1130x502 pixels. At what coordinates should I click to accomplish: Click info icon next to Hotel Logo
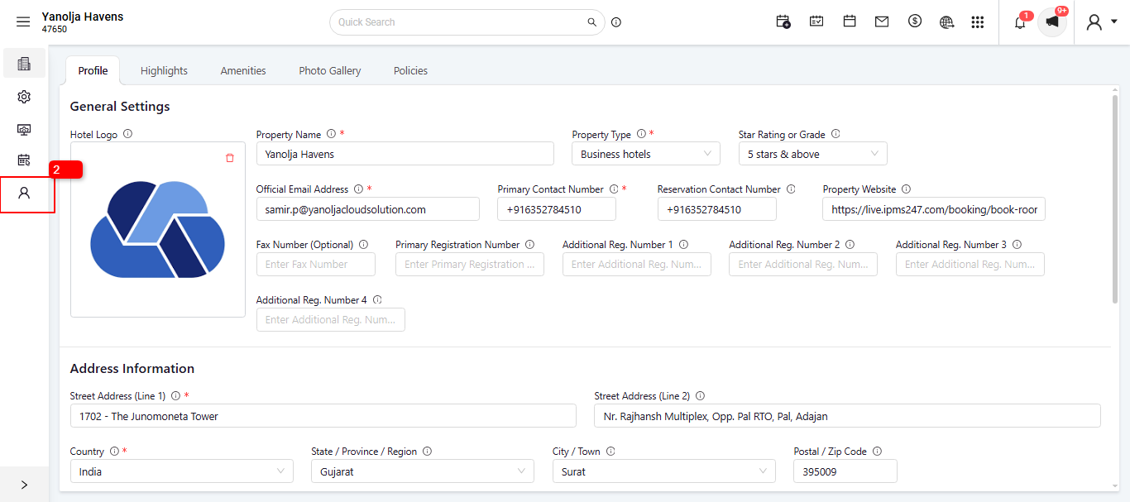127,134
